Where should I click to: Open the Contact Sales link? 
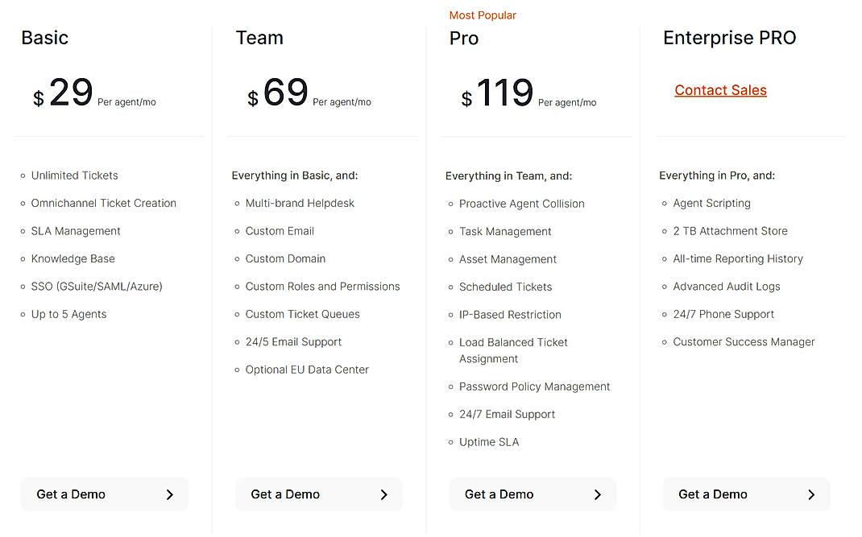[x=720, y=90]
